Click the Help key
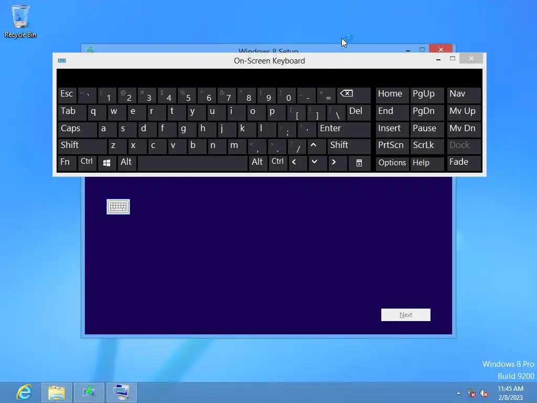 point(427,163)
